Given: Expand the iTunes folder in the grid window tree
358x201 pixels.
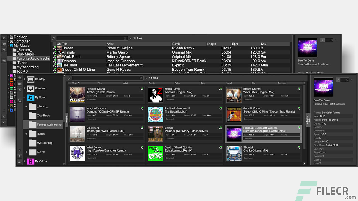Looking at the screenshot, I should 27,134.
